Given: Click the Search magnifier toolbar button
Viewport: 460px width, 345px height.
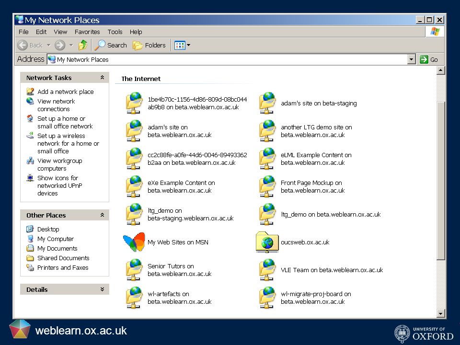Looking at the screenshot, I should (111, 45).
